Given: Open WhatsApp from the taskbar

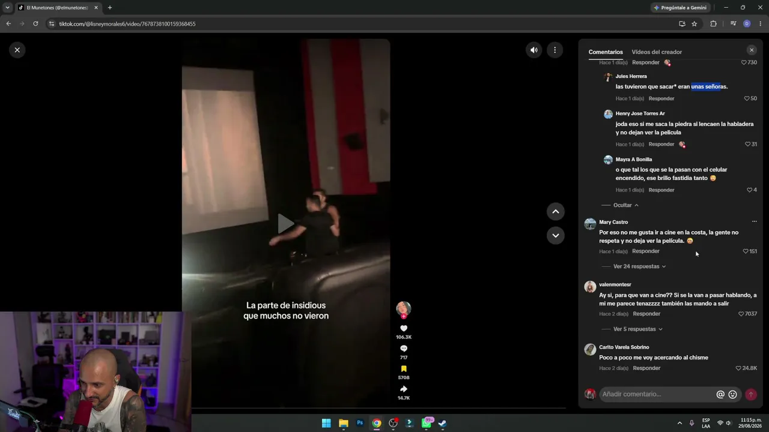Looking at the screenshot, I should tap(427, 423).
